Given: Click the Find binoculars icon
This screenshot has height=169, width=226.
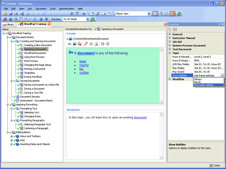Looking at the screenshot, I should click(x=72, y=14).
